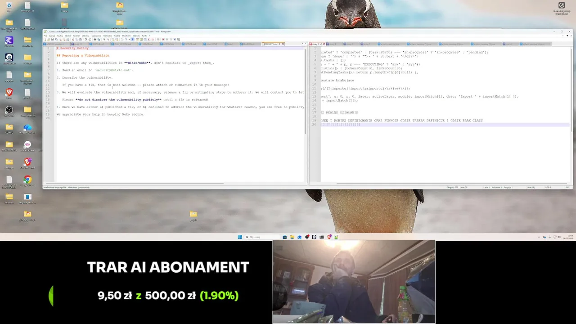Open the Karty menu
Screen dimensions: 576x324
[144, 36]
